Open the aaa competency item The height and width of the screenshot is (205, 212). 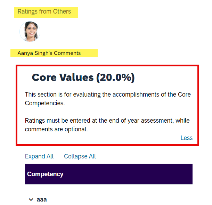point(42,199)
